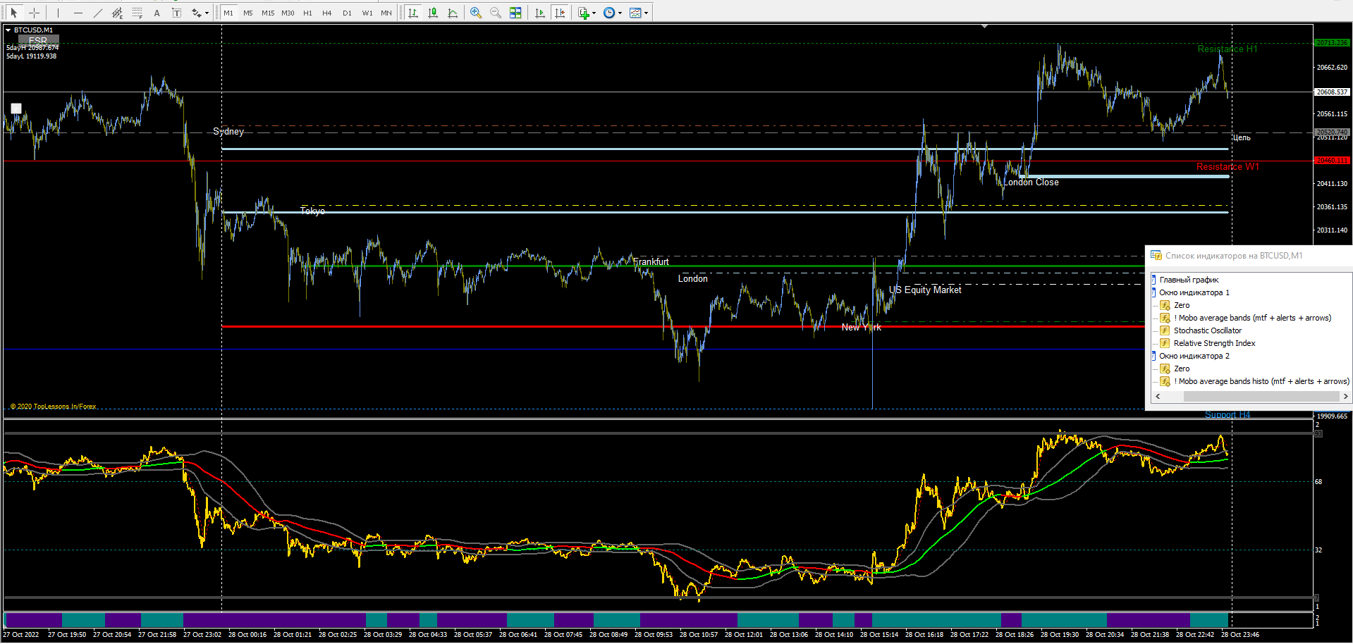This screenshot has width=1353, height=644.
Task: Click the BTCUSD,M1 chart menu triangle
Action: pos(8,30)
